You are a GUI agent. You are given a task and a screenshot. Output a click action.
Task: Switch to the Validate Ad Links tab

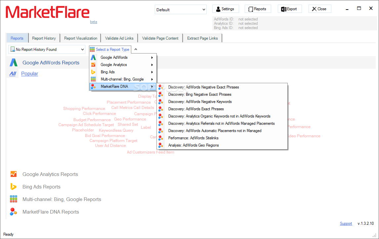point(119,38)
